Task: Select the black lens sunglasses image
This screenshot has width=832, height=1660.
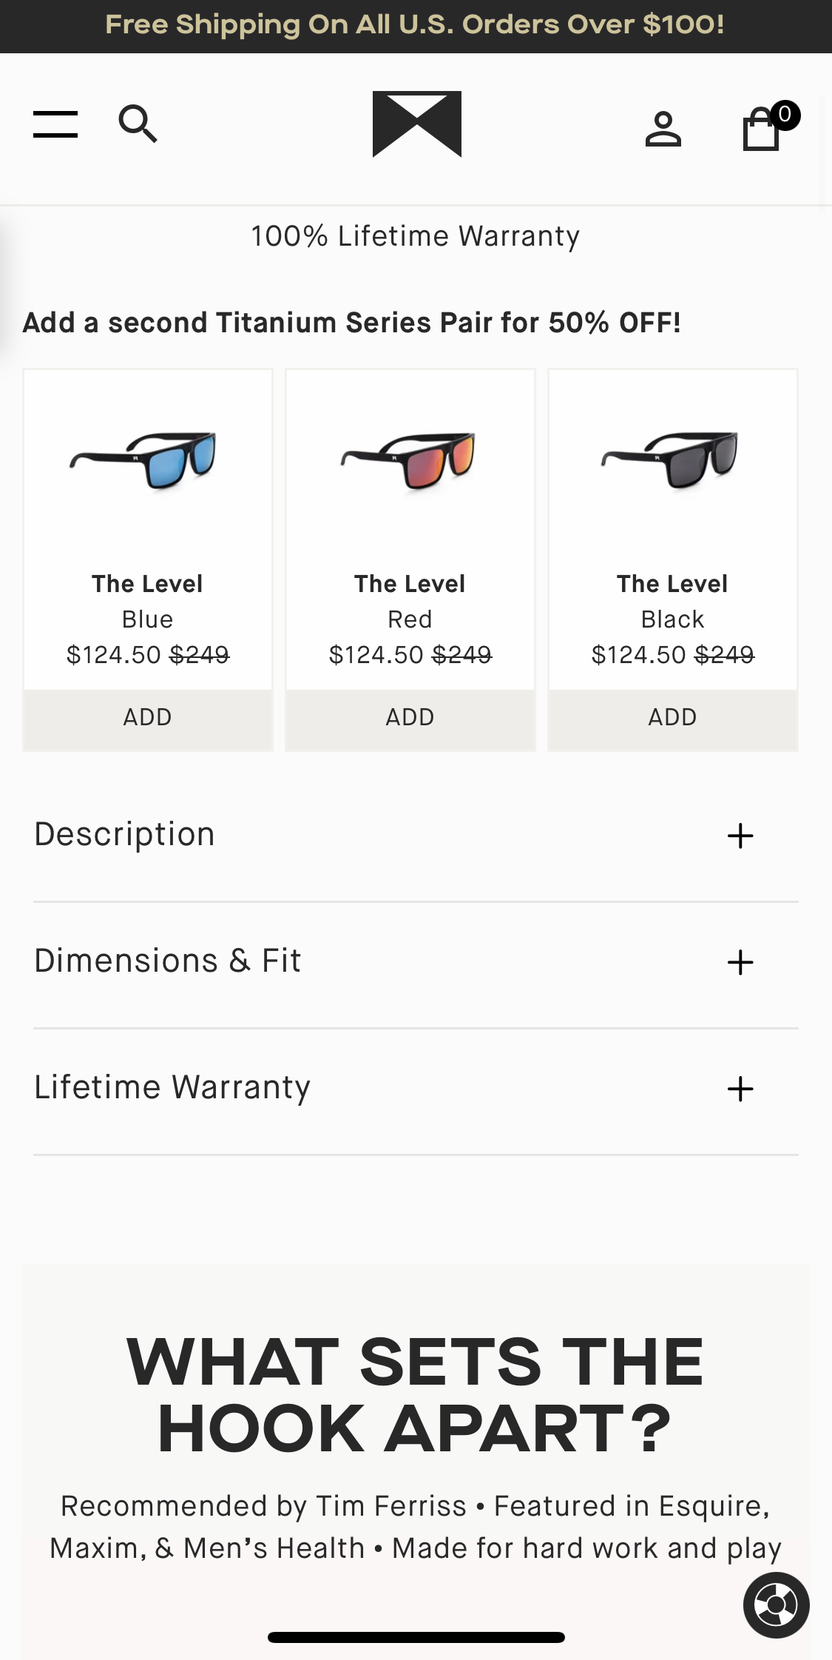Action: point(670,460)
